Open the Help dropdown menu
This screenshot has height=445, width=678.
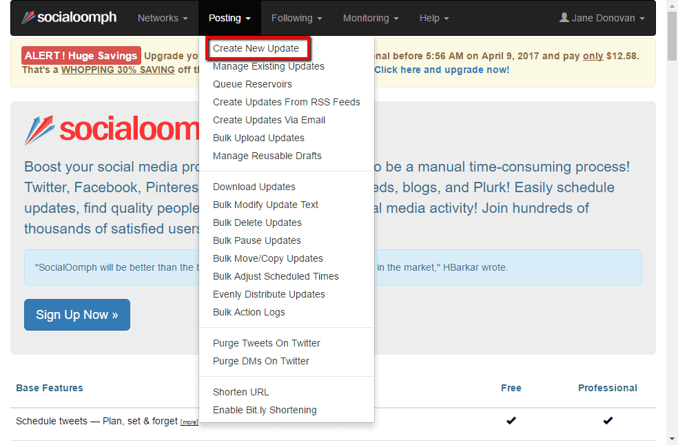click(x=434, y=18)
